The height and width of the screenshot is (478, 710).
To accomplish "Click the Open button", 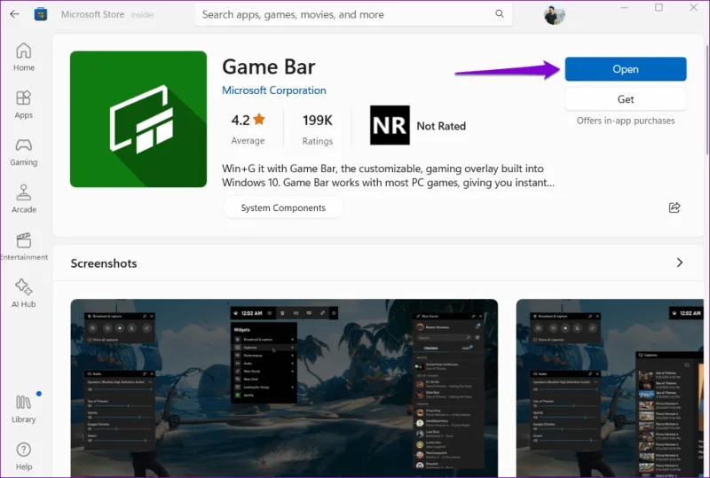I will (626, 69).
